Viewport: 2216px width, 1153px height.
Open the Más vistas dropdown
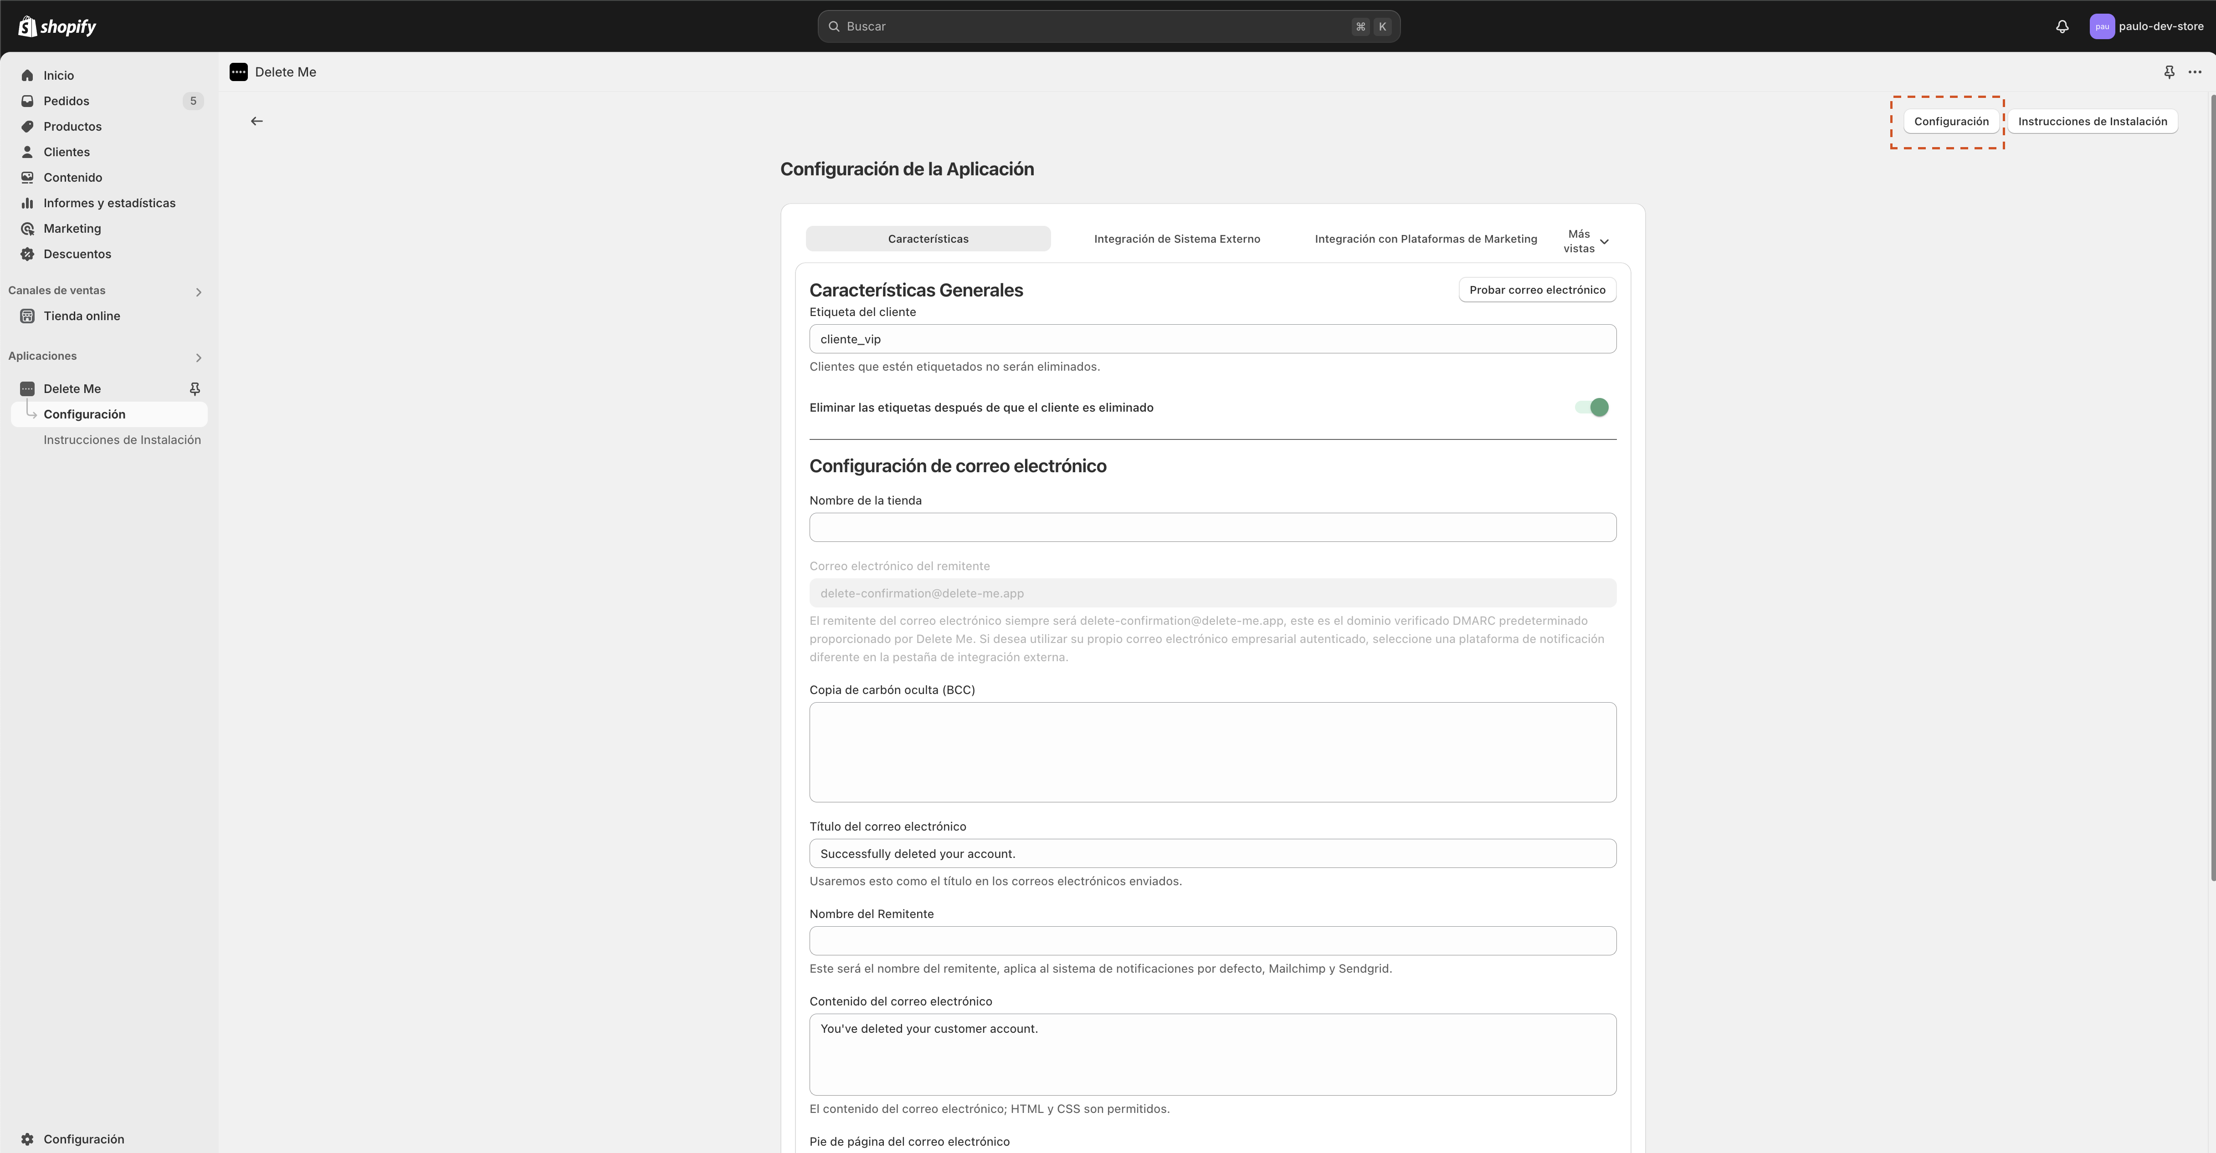[x=1586, y=241]
